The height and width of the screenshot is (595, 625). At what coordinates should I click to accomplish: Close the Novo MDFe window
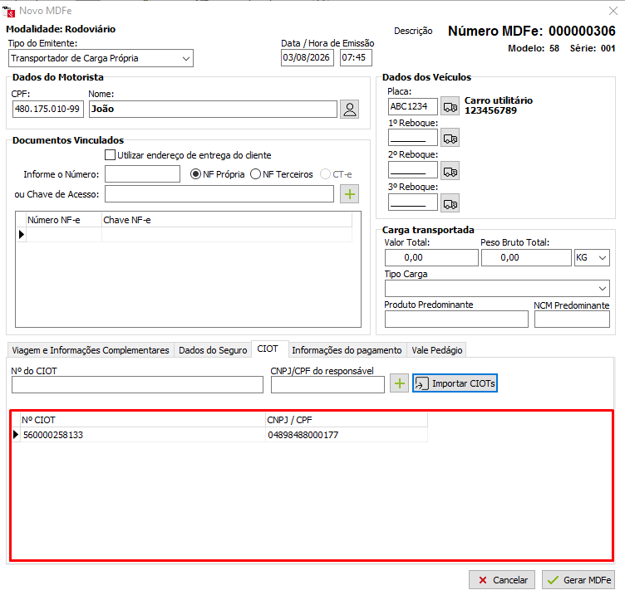tap(613, 11)
